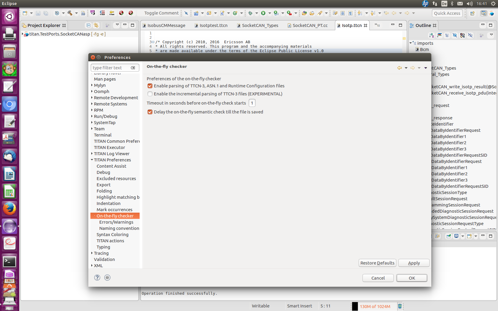The width and height of the screenshot is (498, 311).
Task: Click the red S check icon
Action: 121,13
